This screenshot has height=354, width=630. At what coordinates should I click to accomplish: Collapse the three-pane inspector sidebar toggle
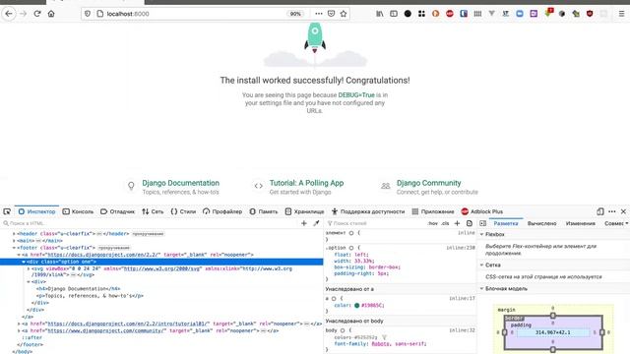click(483, 223)
